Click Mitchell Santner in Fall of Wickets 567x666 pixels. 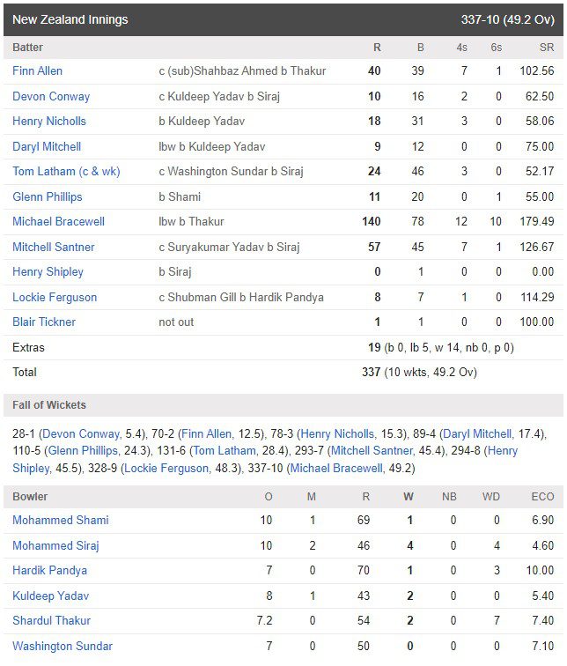pos(372,451)
